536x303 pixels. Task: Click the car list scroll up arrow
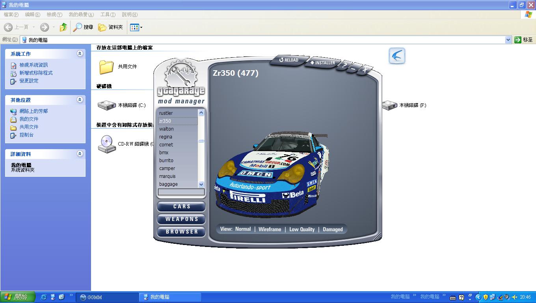(x=201, y=113)
